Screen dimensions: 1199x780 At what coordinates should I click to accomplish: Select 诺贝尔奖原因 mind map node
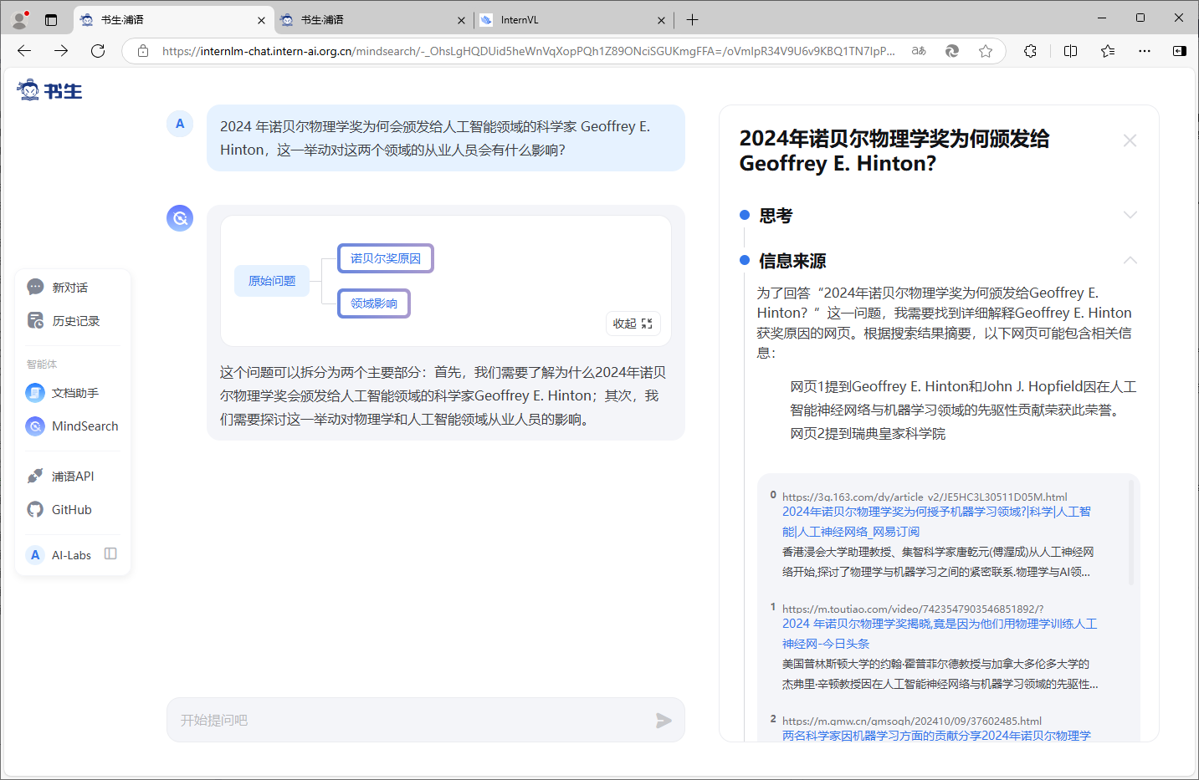coord(386,258)
